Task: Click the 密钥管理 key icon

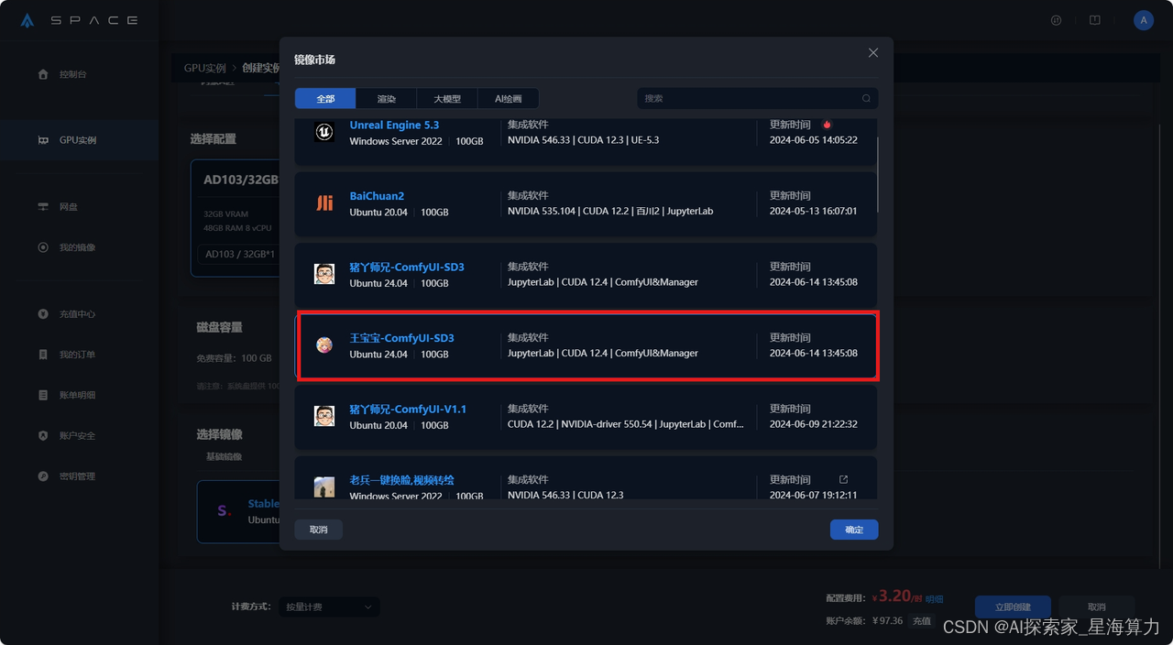Action: coord(43,476)
